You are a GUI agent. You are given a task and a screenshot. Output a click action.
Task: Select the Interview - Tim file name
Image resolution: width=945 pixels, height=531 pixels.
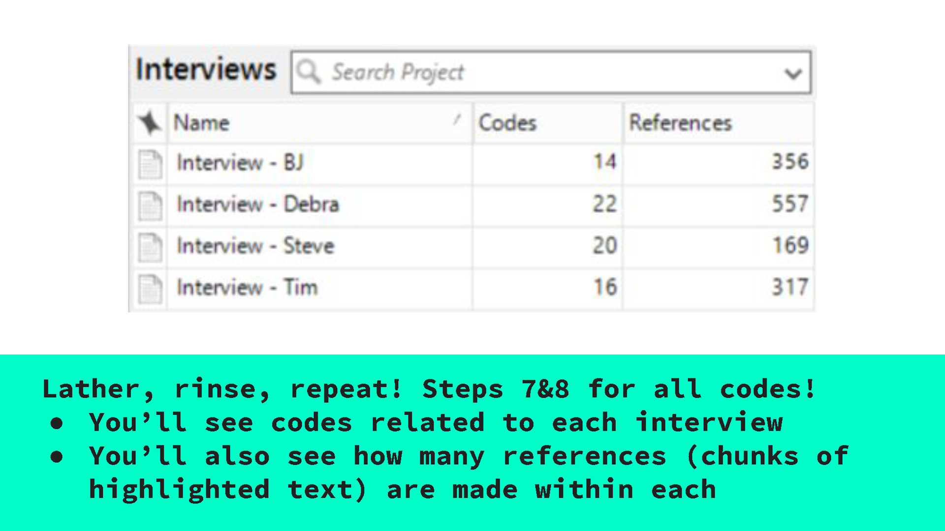(x=247, y=288)
